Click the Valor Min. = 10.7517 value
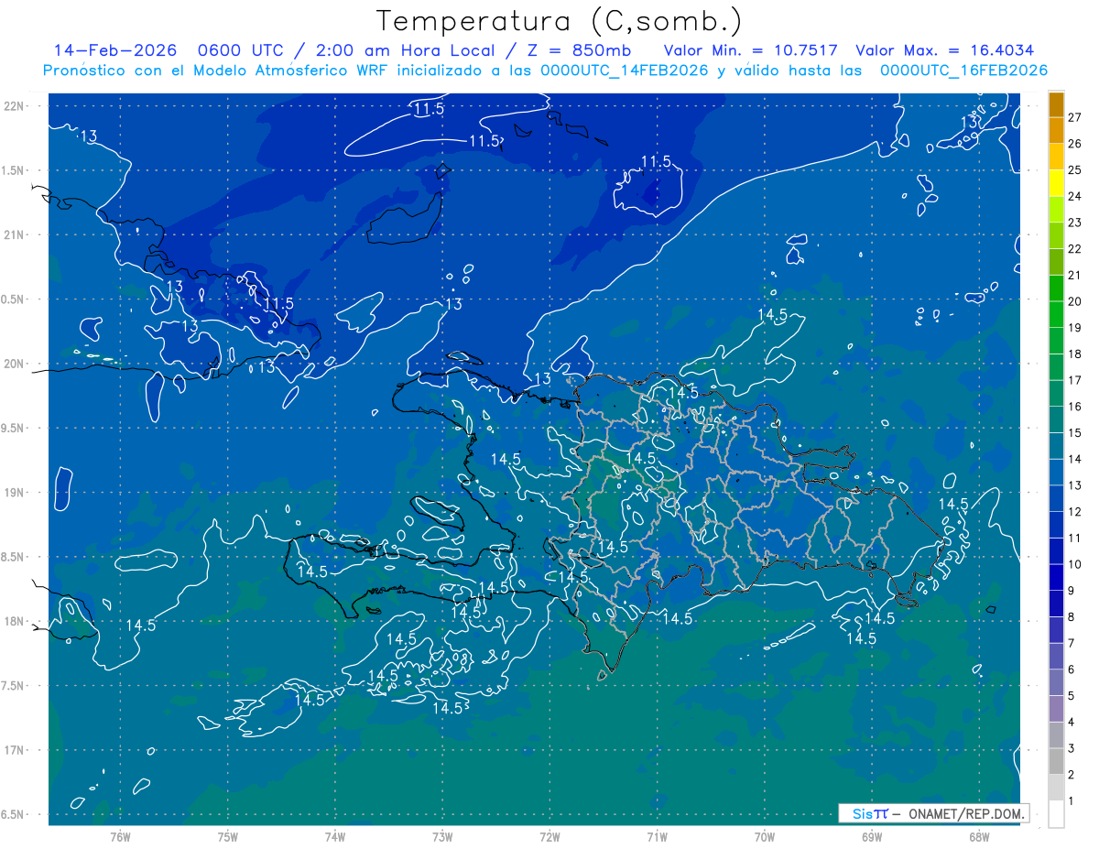 point(750,50)
